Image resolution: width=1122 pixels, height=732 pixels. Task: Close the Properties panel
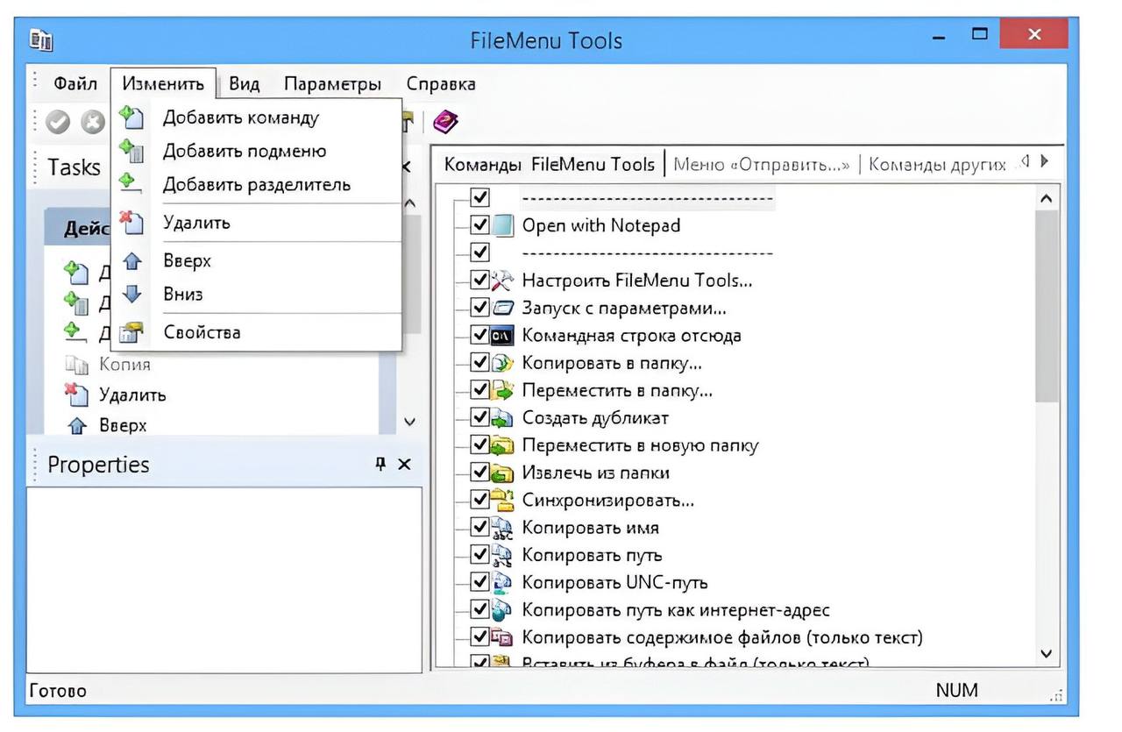click(404, 465)
